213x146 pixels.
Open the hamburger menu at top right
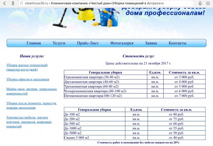[x=208, y=3]
